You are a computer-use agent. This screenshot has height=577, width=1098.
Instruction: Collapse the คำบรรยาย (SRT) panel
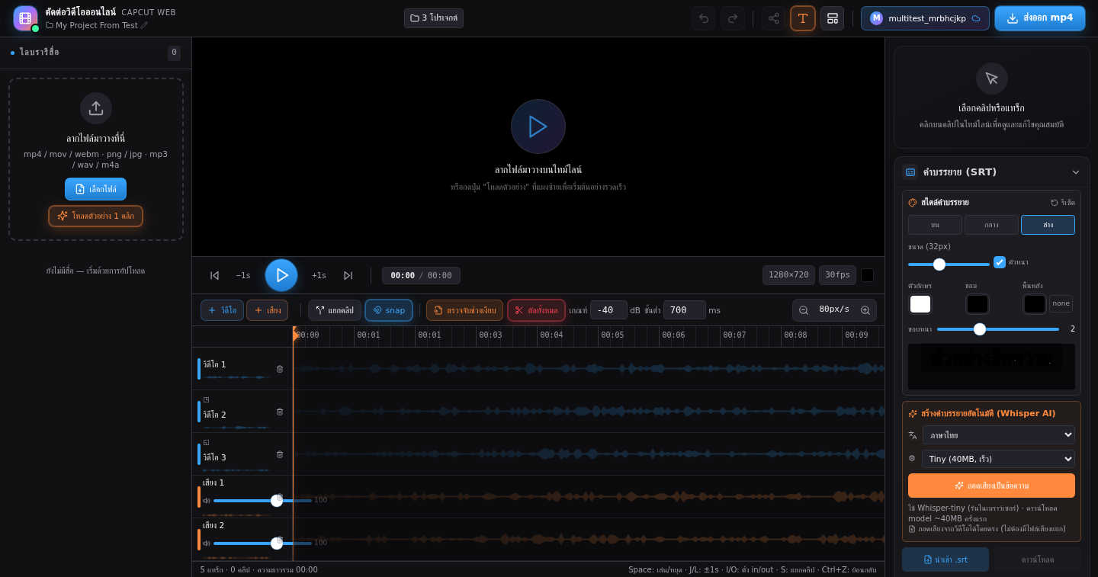(x=1076, y=172)
